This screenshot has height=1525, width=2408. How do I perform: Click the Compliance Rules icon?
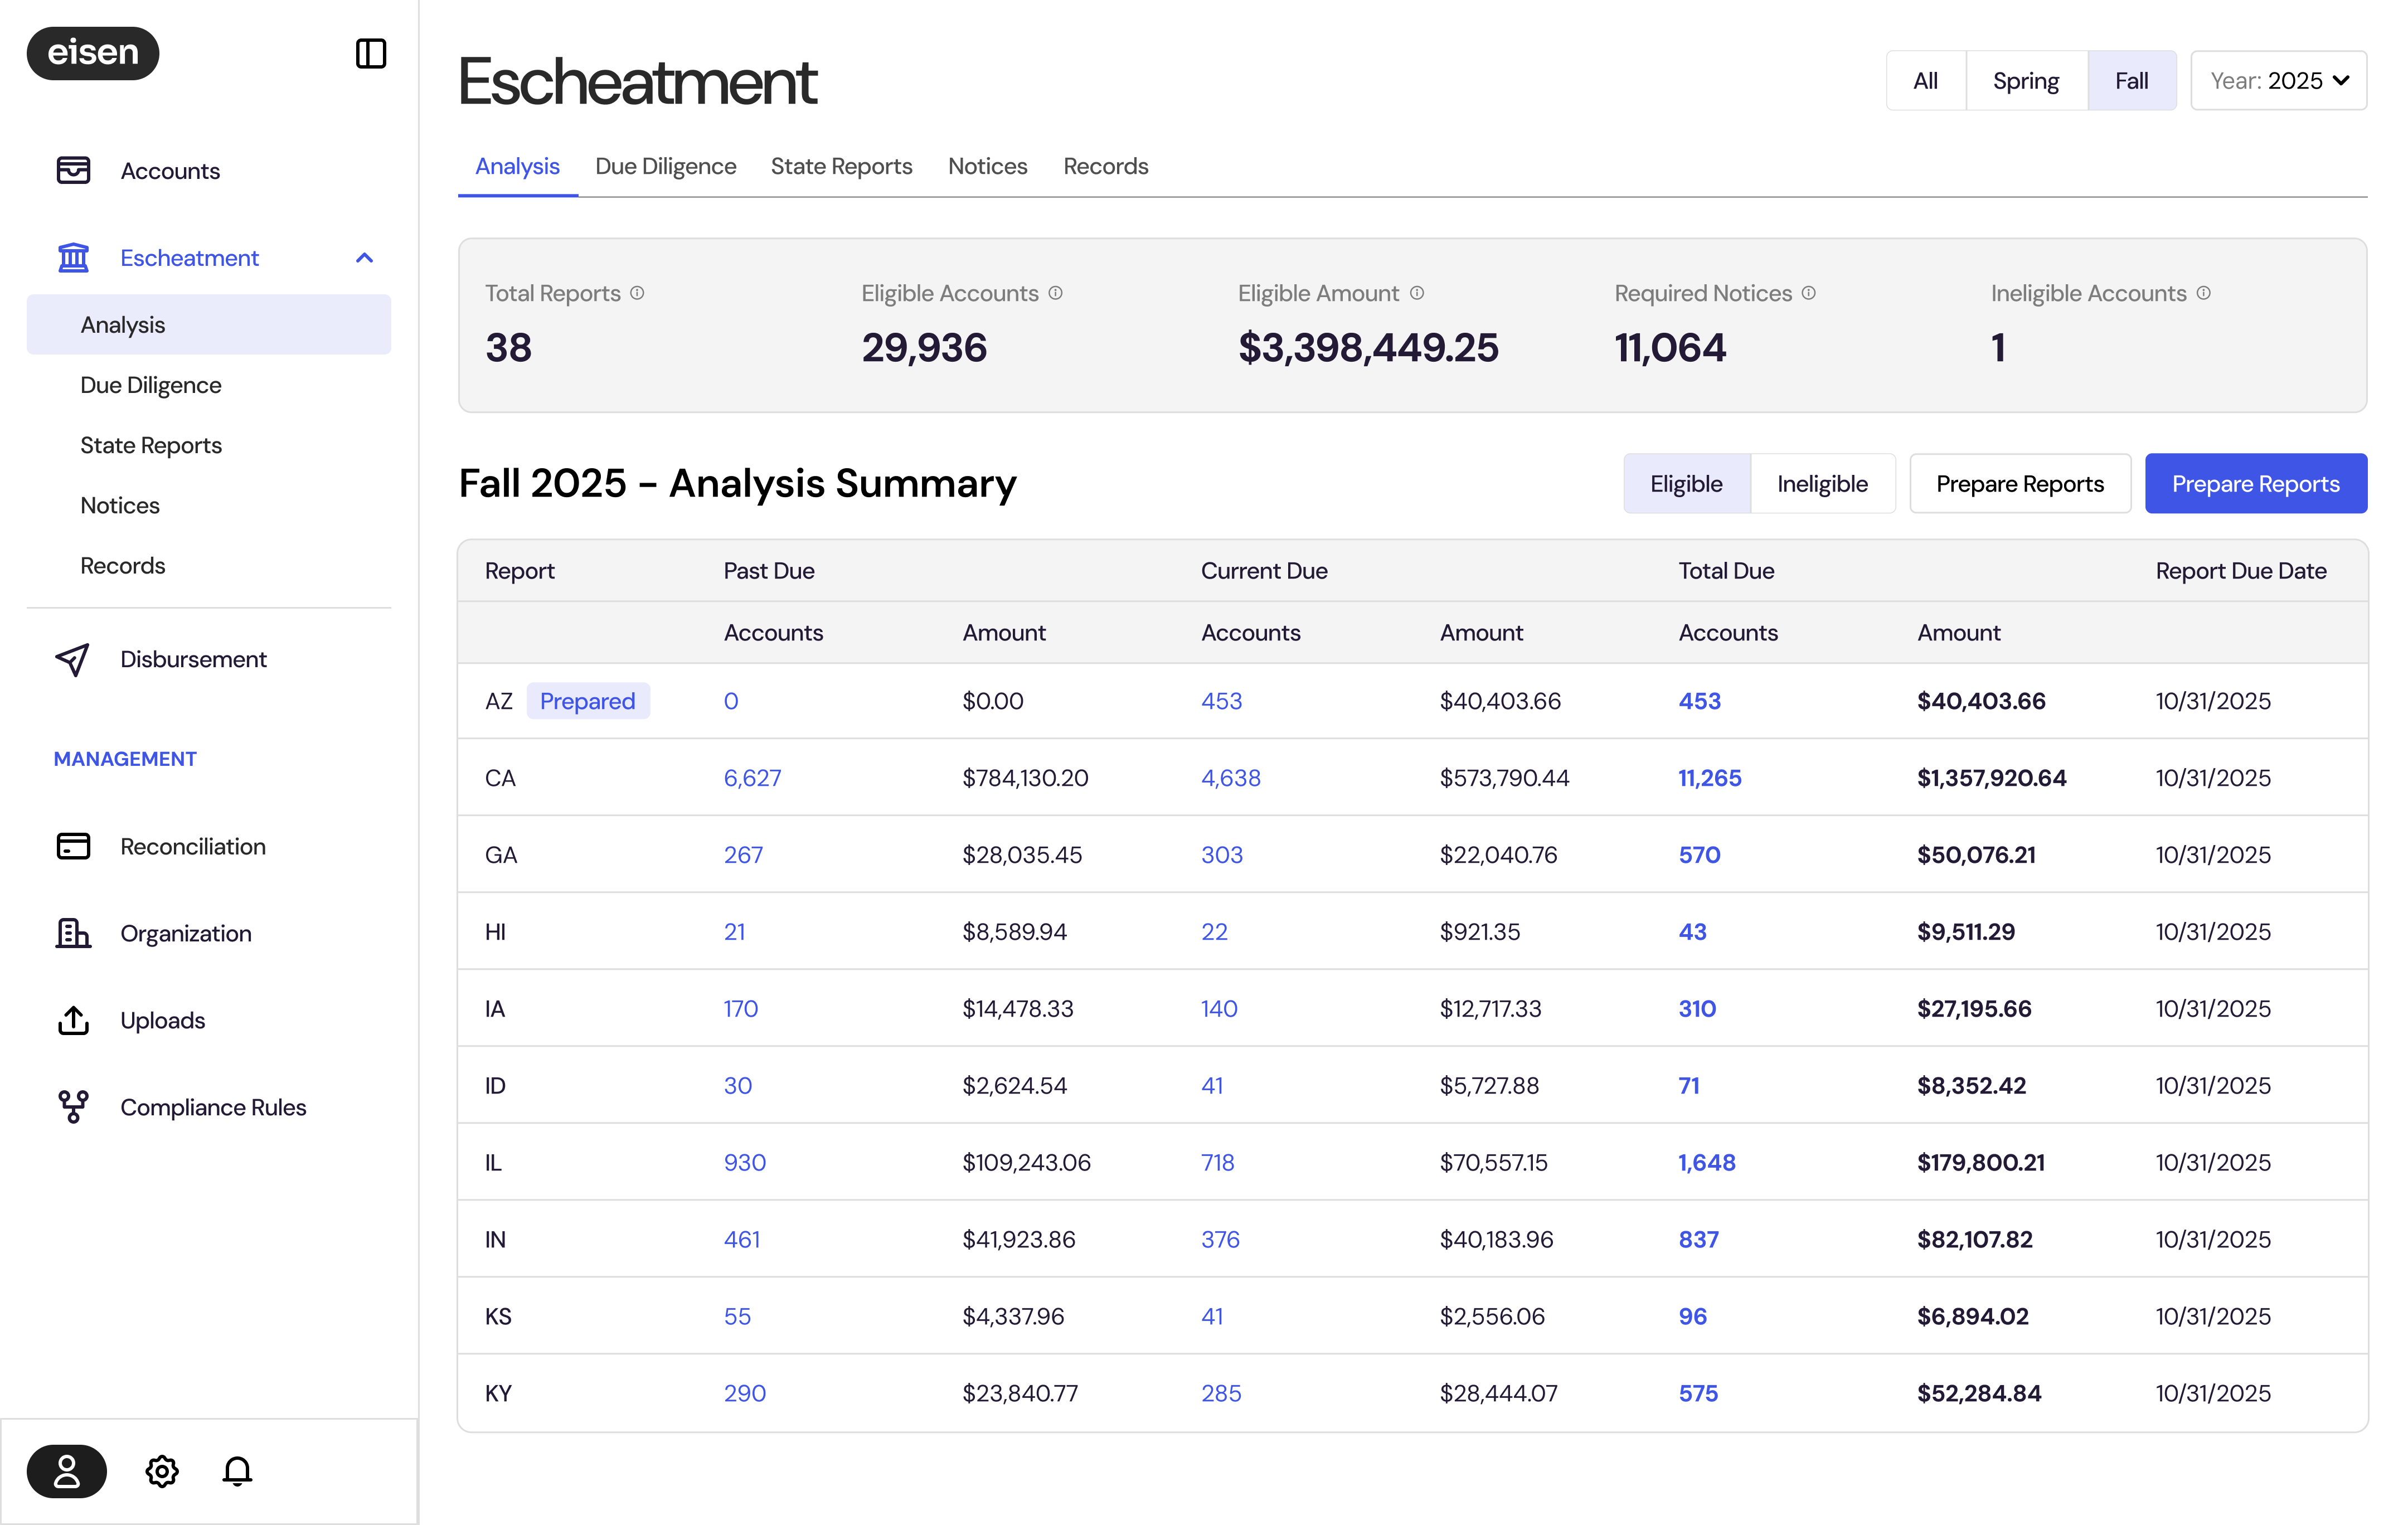(x=73, y=1107)
